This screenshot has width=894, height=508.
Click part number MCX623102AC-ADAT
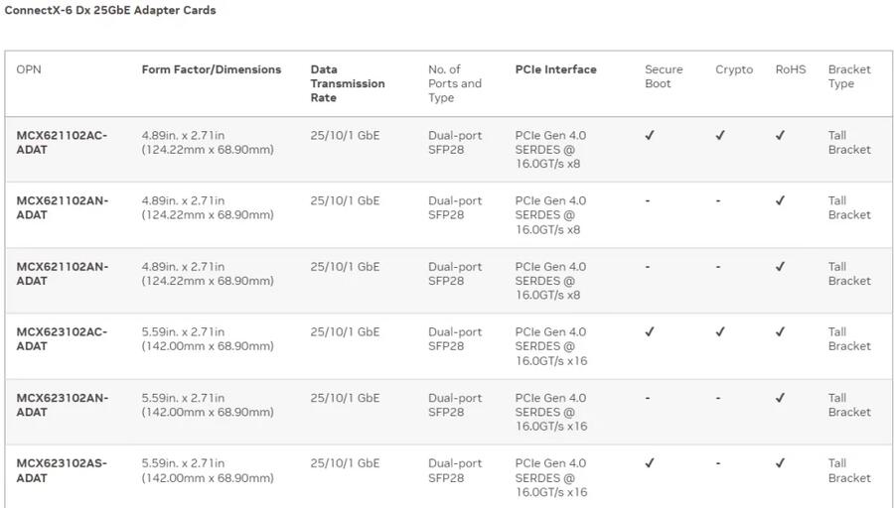point(62,339)
